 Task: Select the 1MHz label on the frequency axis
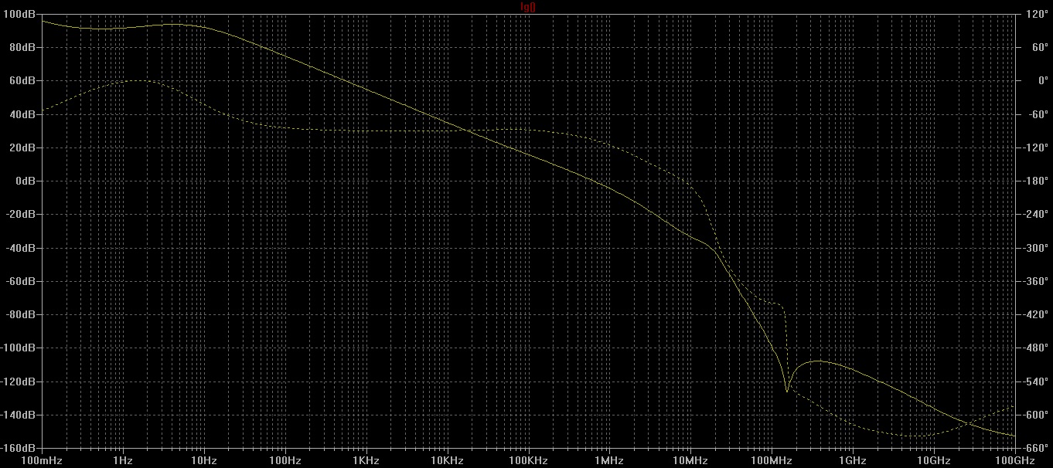610,460
